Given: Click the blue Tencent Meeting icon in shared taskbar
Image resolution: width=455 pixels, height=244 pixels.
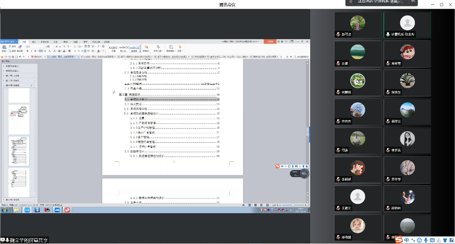Looking at the screenshot, I should click(x=57, y=210).
